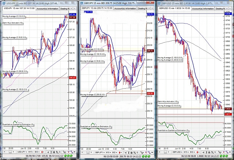Viewport: 234px width, 160px height.
Task: Click scroll-left arrow of GBP/JPY chart scrollbar
Action: (x=82, y=153)
